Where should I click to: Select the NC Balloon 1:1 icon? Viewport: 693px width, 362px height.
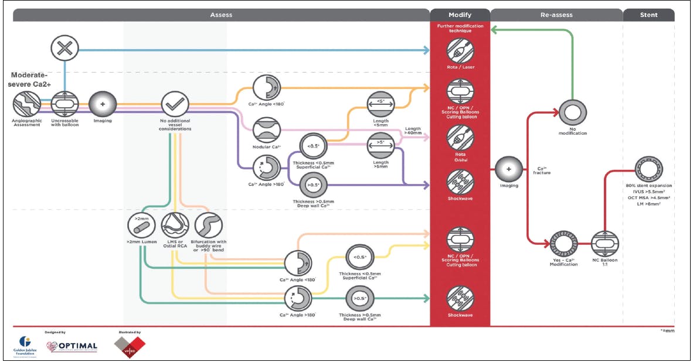(x=604, y=243)
